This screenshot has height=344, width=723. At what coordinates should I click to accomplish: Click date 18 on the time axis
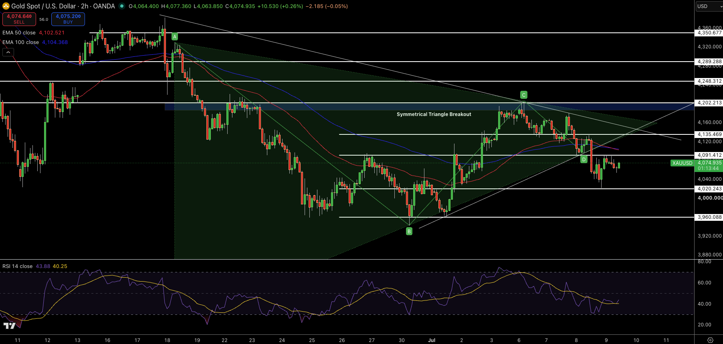pos(167,340)
